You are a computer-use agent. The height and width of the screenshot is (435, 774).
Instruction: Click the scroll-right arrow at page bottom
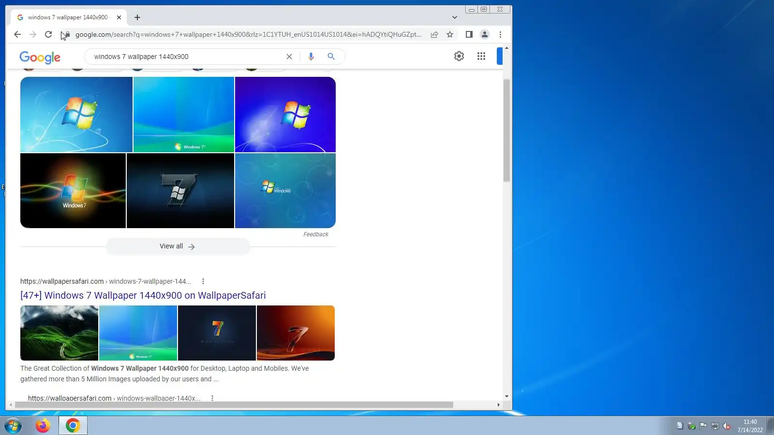(x=498, y=405)
